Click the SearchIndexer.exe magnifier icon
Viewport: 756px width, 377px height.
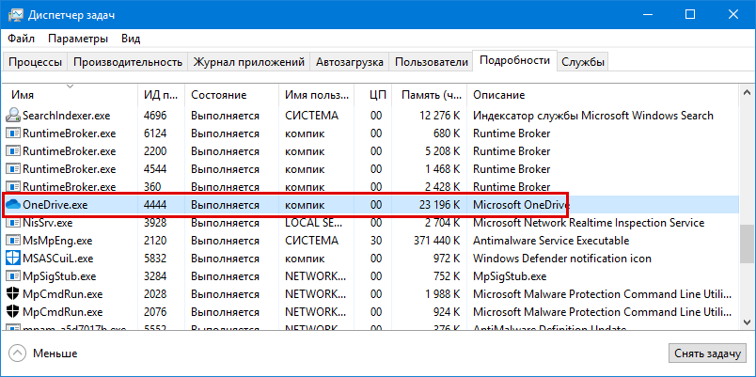coord(12,116)
